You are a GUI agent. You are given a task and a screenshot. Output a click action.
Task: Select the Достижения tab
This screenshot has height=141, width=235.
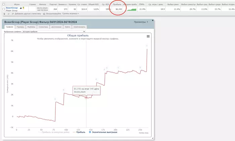coord(56,27)
